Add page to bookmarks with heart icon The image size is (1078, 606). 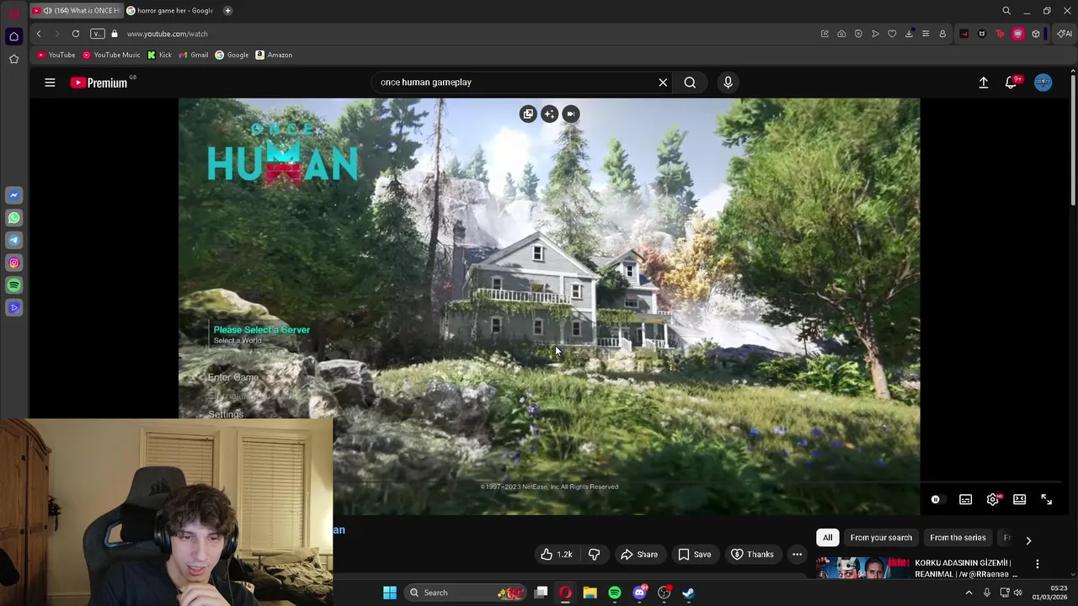click(x=892, y=34)
